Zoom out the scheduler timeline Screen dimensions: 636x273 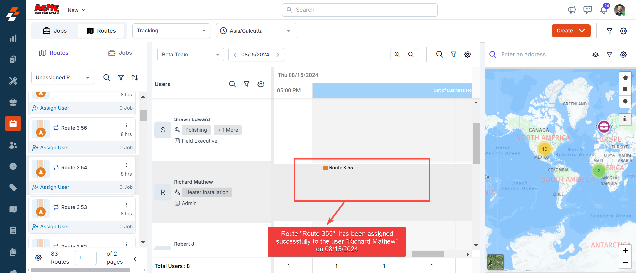tap(411, 54)
